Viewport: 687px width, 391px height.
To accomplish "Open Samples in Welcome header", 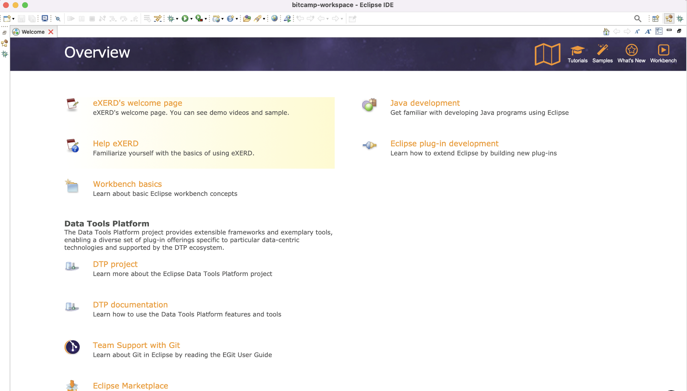I will pos(603,54).
